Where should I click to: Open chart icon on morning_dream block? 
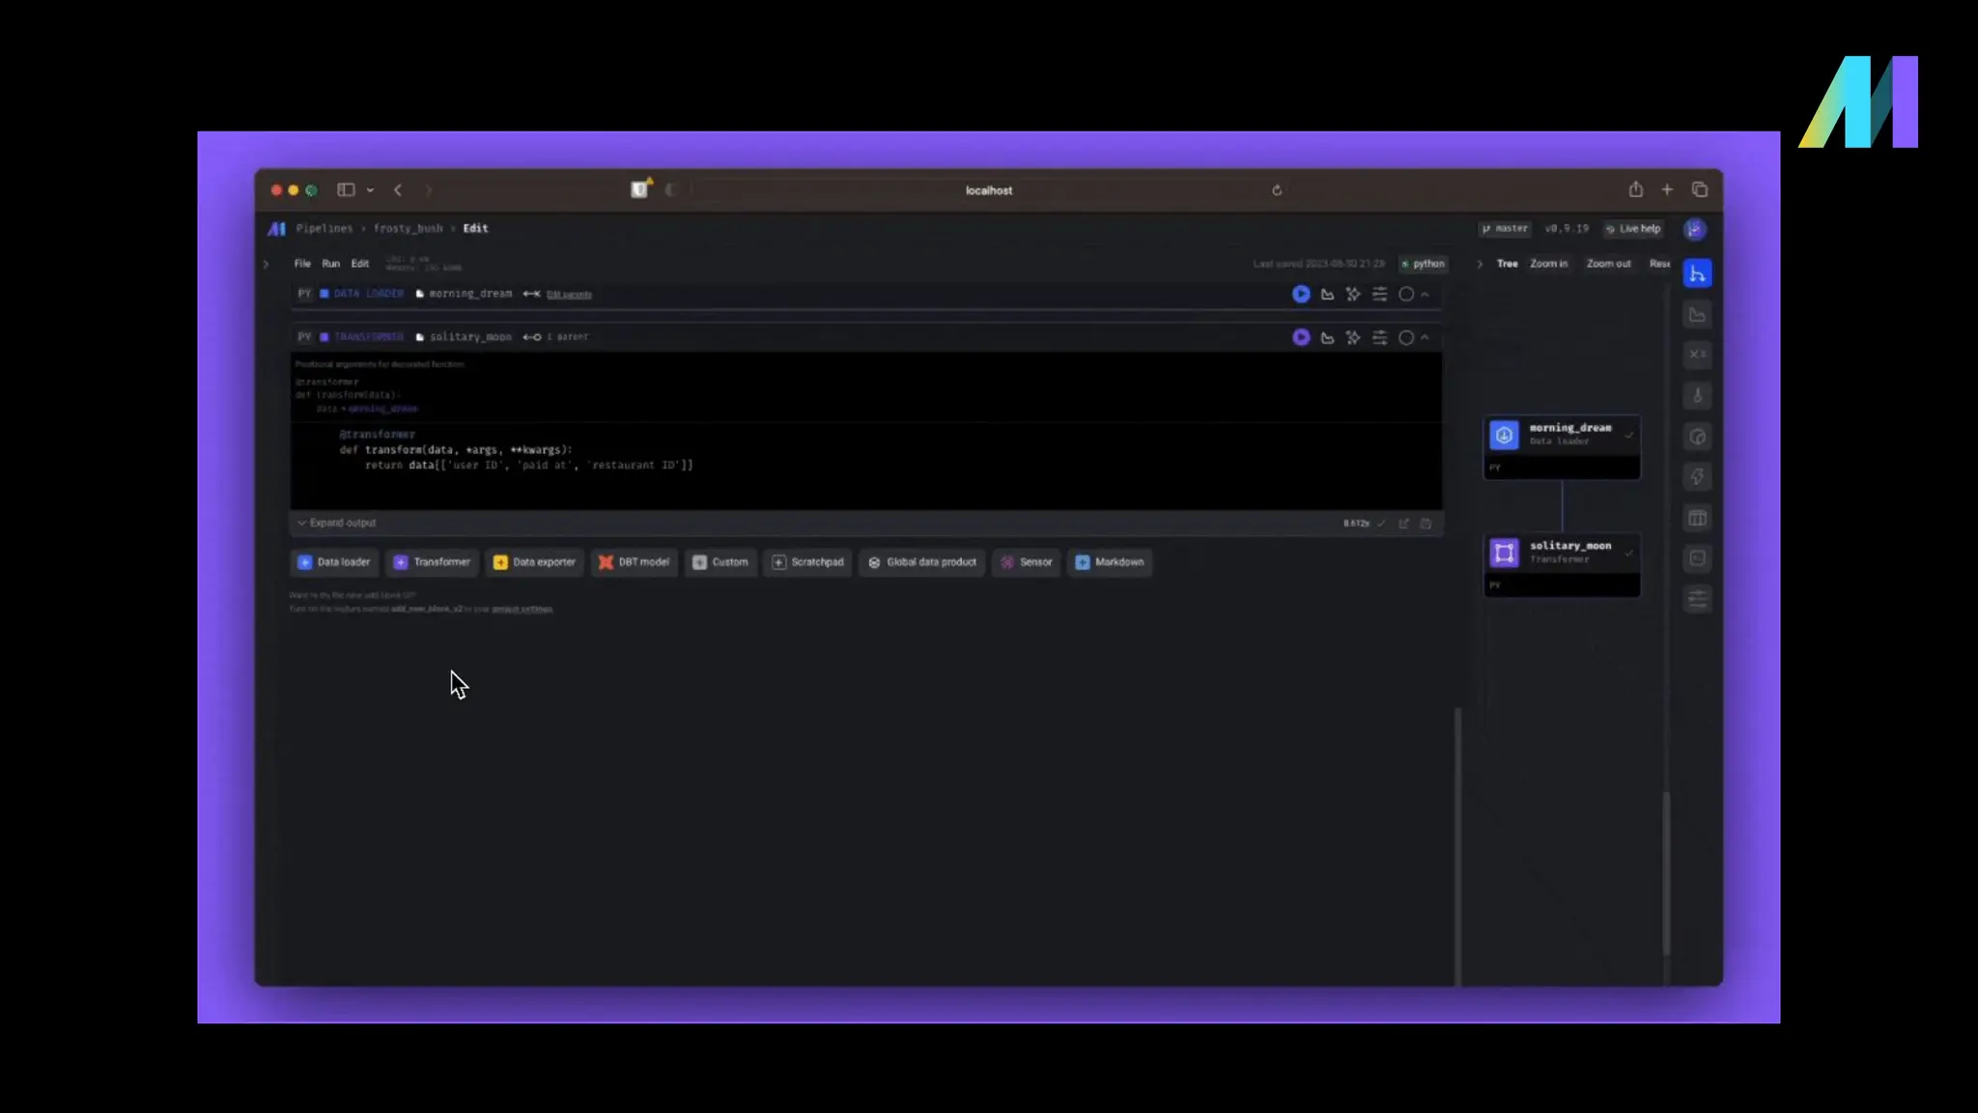tap(1327, 294)
